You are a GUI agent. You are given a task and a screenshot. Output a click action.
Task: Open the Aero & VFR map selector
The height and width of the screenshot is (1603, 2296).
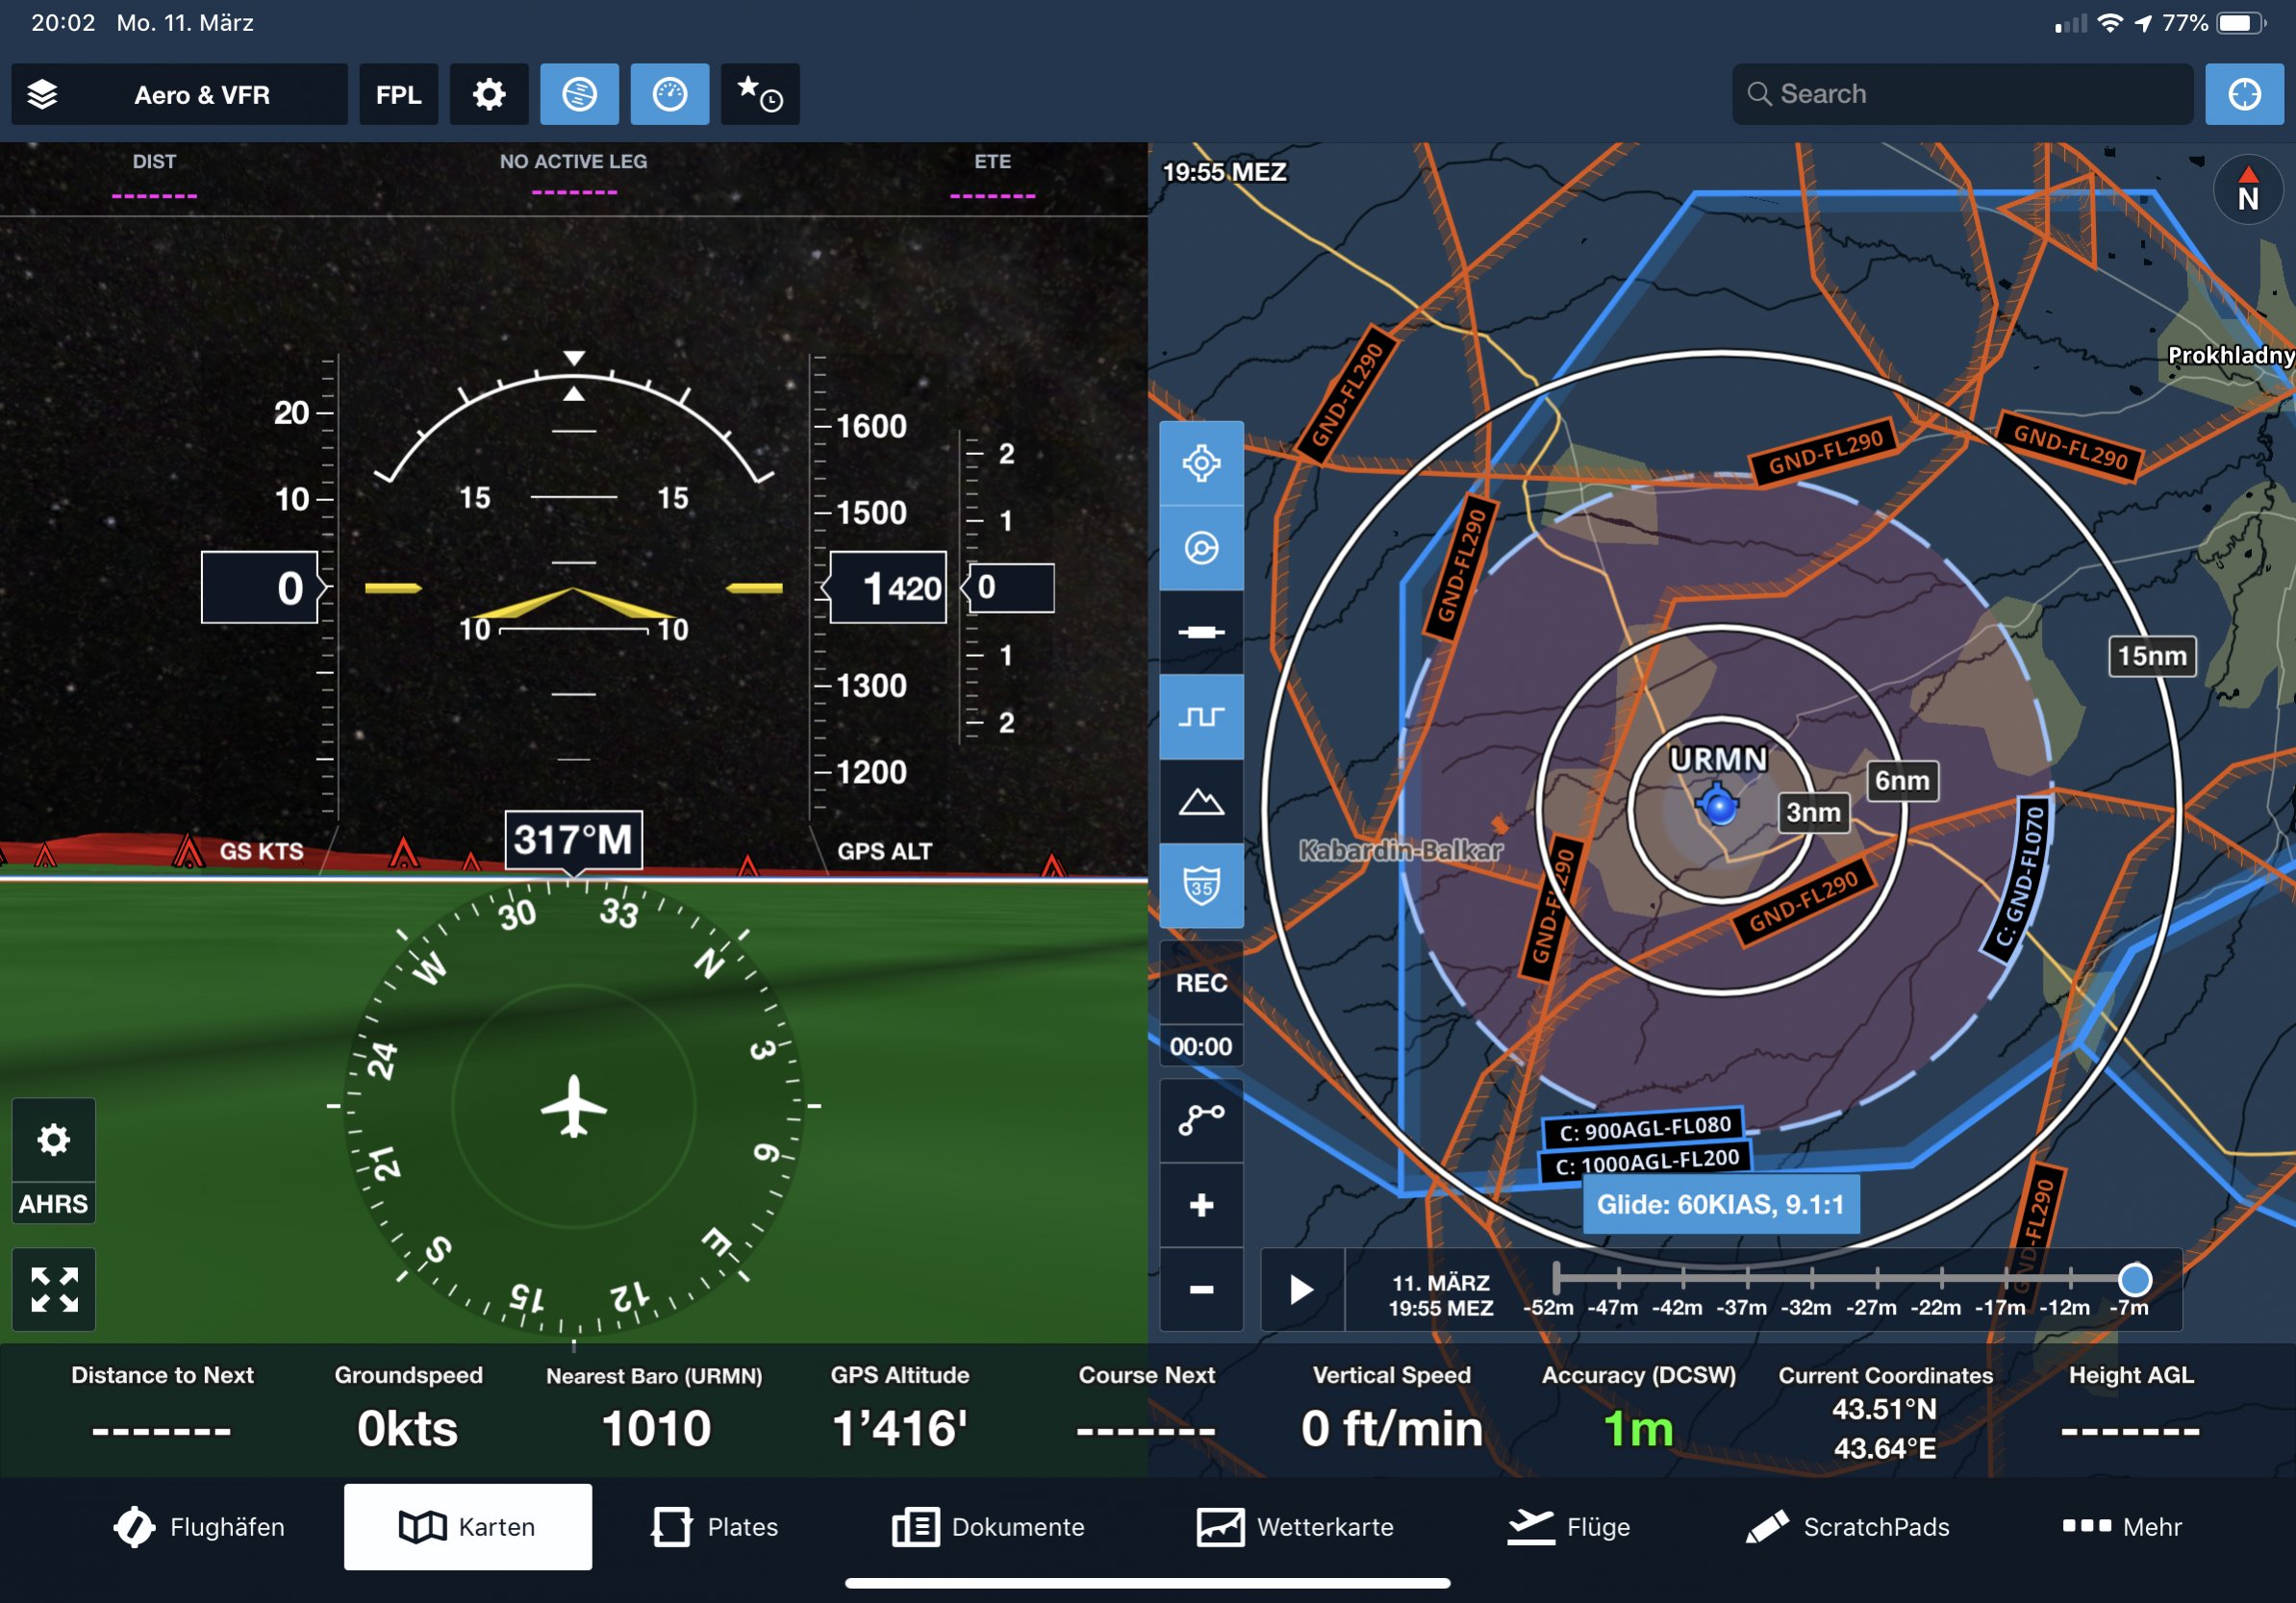click(202, 95)
